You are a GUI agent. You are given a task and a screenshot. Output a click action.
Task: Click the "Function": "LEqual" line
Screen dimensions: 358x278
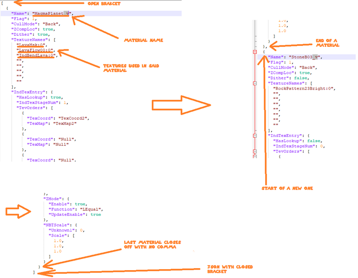[76, 209]
